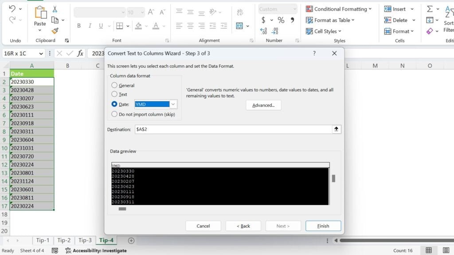The width and height of the screenshot is (454, 255).
Task: Click the Finish button
Action: coord(323,226)
